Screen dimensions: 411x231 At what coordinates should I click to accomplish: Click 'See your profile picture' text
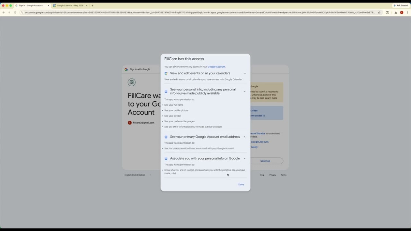(176, 110)
